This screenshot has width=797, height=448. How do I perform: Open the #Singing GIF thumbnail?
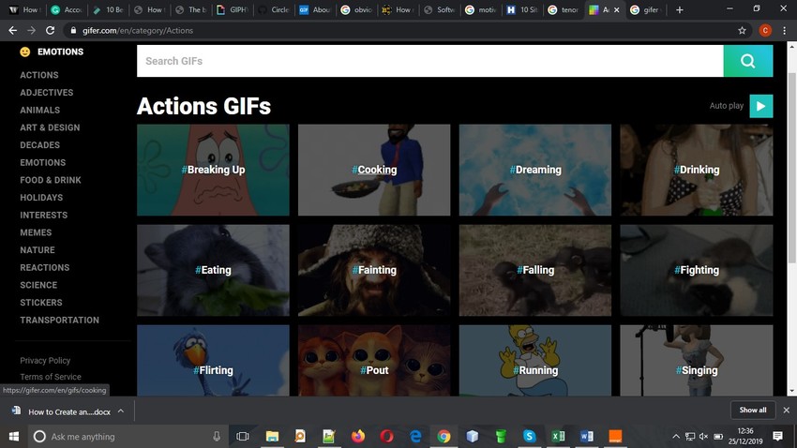pos(697,361)
